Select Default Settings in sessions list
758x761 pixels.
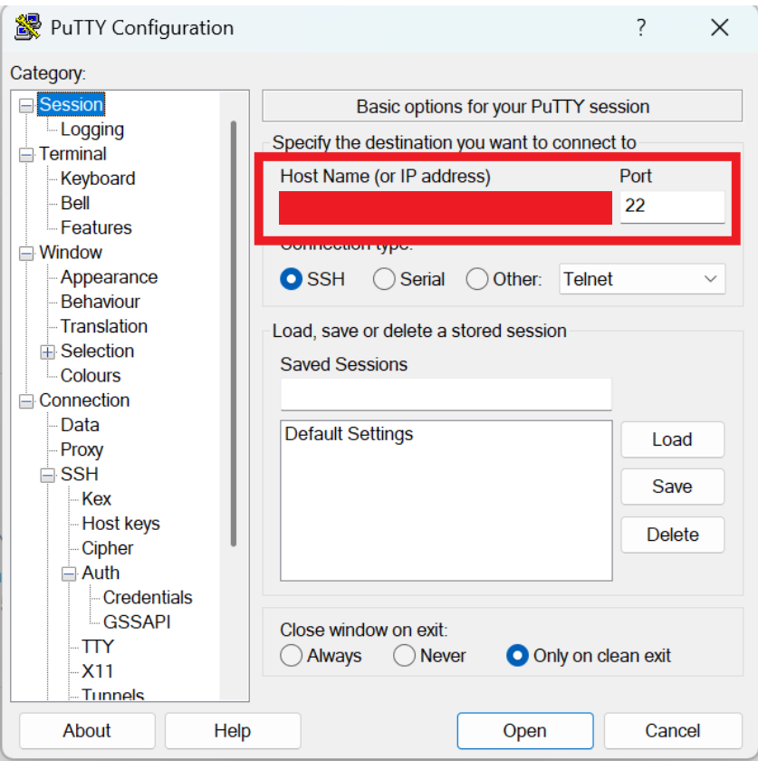pyautogui.click(x=349, y=434)
